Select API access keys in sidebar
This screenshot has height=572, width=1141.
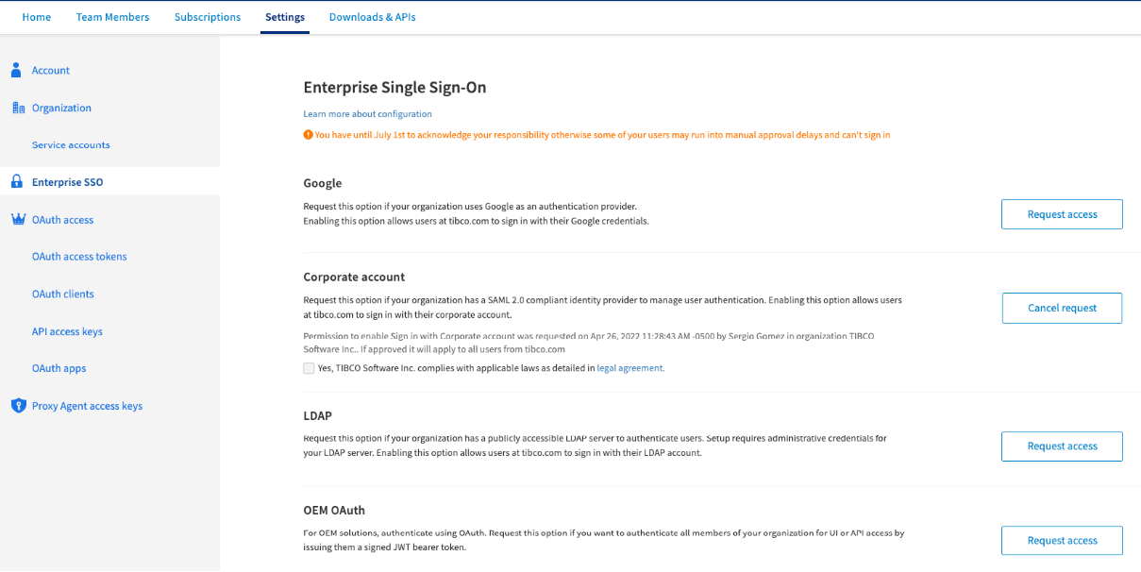pyautogui.click(x=67, y=331)
